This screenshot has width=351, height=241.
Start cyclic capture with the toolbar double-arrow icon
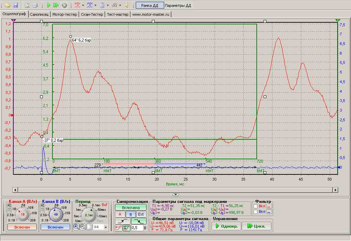[56, 5]
